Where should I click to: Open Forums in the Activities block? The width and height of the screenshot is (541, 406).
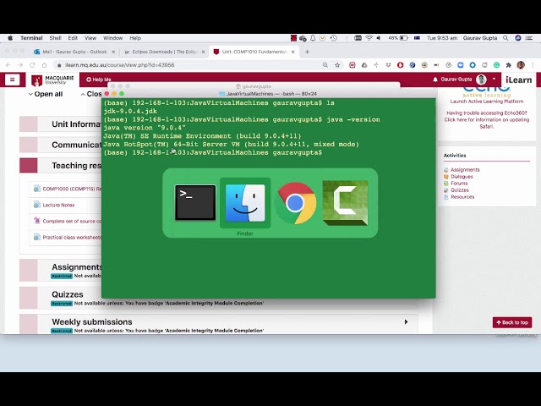(x=459, y=184)
